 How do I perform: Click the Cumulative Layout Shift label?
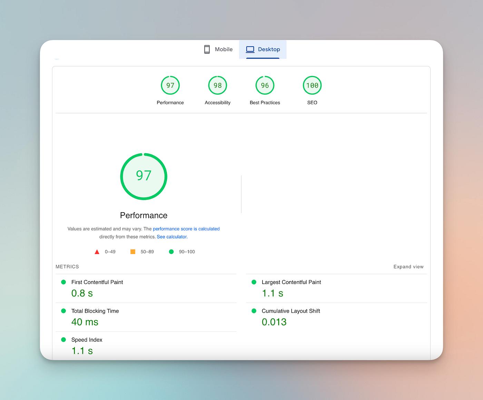pos(291,311)
